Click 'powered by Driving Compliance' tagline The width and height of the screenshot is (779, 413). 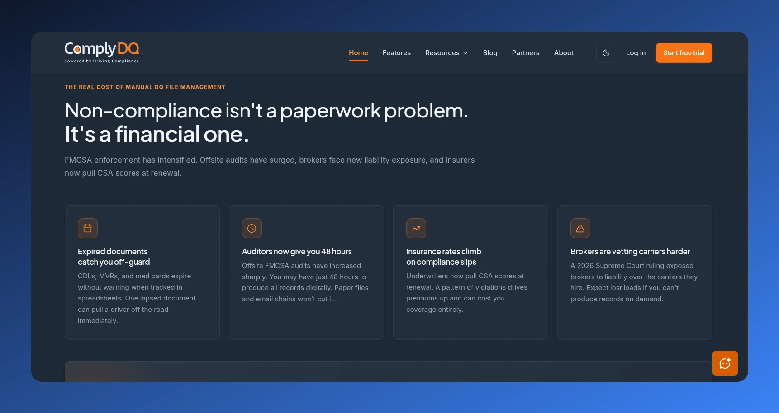[x=102, y=61]
